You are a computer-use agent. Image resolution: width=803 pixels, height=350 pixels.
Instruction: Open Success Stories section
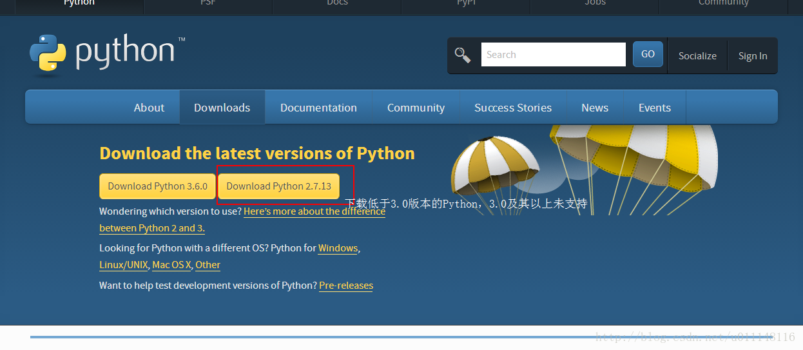click(513, 108)
